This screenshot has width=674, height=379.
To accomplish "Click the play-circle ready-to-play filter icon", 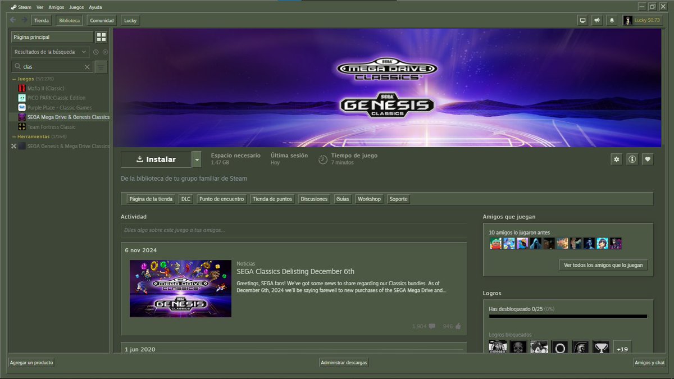I will (x=105, y=52).
